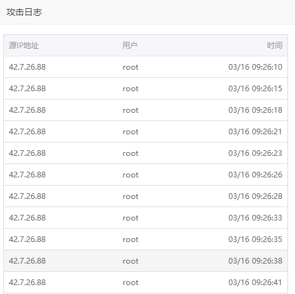Click the root user in the 09:26:41 row

pos(131,283)
